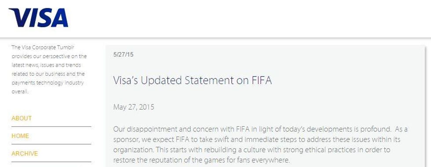Click the line "restore the reputation of the games"
The width and height of the screenshot is (431, 167).
click(201, 160)
